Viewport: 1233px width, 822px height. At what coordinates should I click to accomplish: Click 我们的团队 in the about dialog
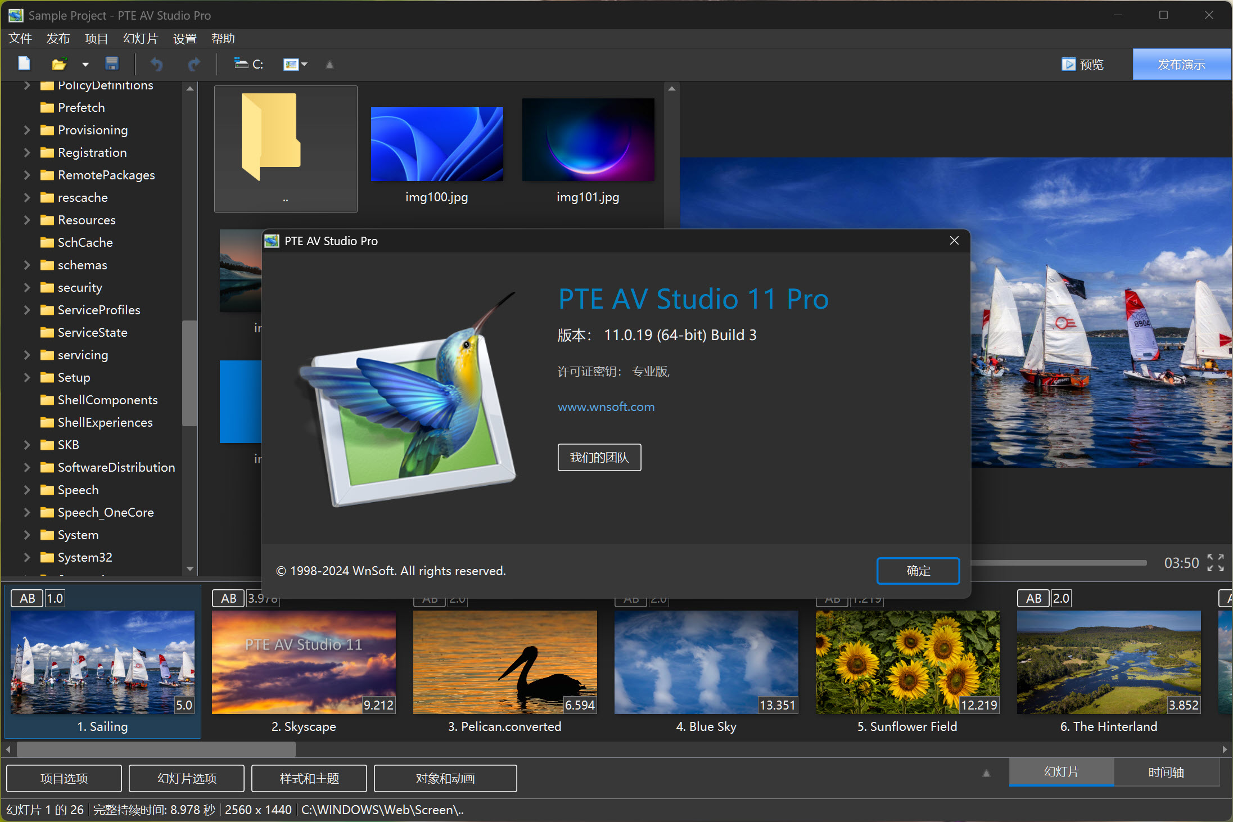[x=599, y=457]
